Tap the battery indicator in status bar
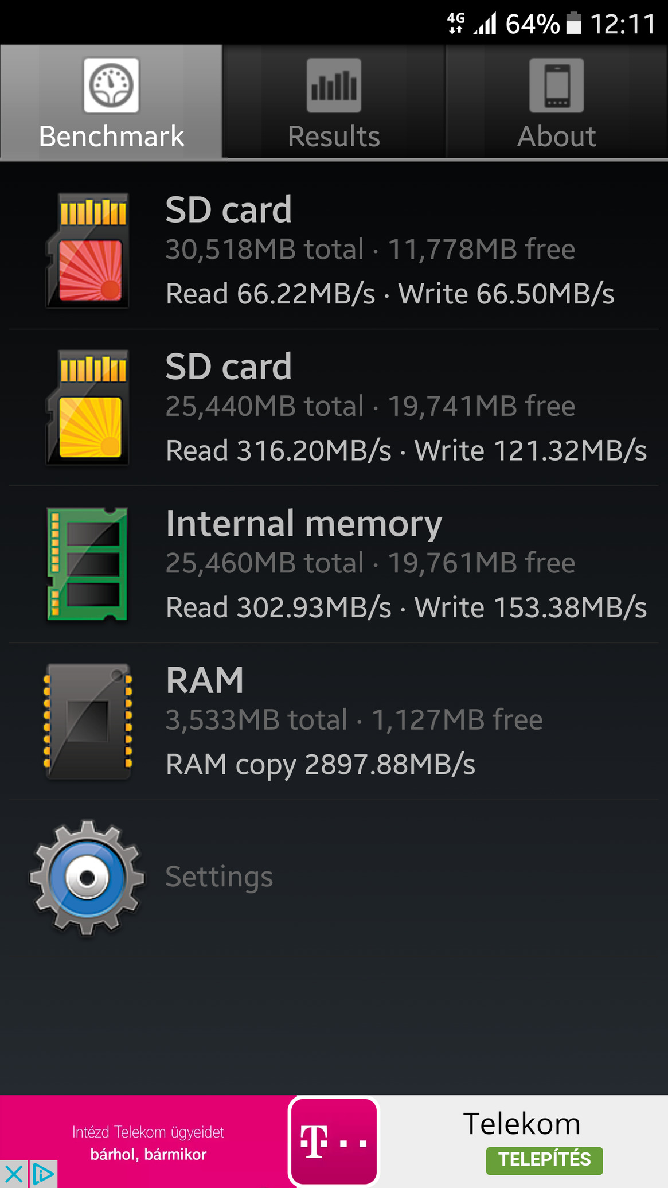This screenshot has width=668, height=1188. click(573, 24)
